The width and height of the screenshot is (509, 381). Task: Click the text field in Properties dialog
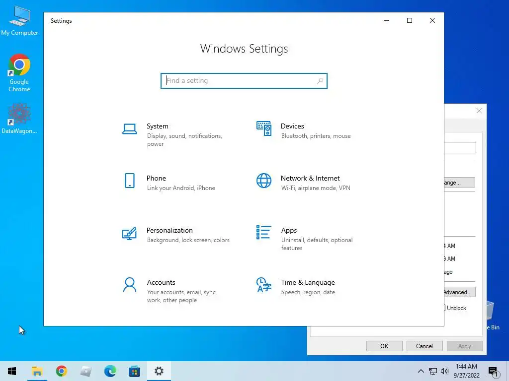pos(460,148)
